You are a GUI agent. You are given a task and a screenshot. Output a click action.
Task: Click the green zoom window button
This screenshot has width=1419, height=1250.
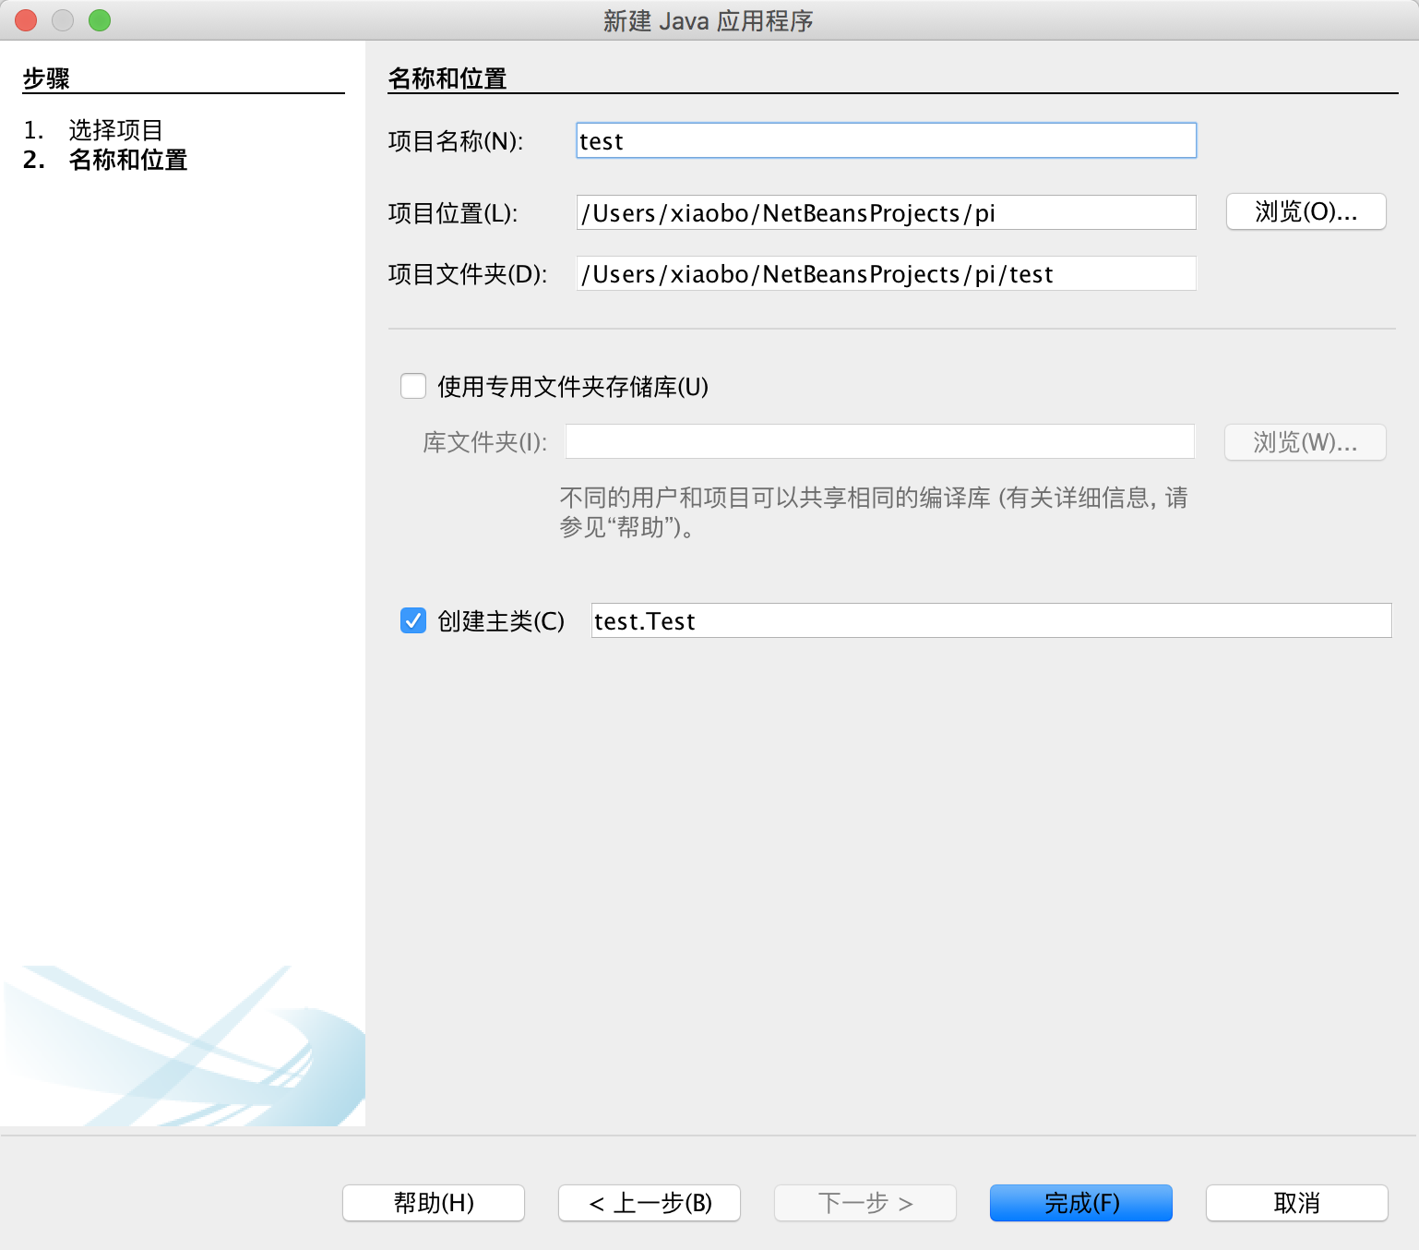(100, 20)
